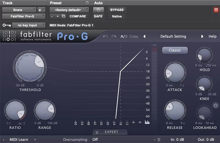Click the undo arrow icon

pos(105,36)
